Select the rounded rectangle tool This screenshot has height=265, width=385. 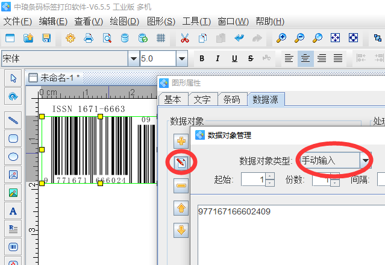tap(13, 139)
